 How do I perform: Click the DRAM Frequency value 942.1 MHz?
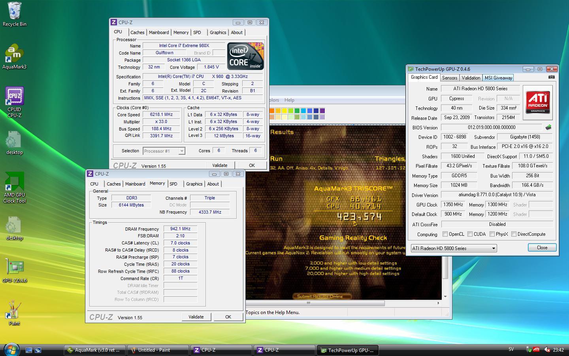(x=180, y=229)
